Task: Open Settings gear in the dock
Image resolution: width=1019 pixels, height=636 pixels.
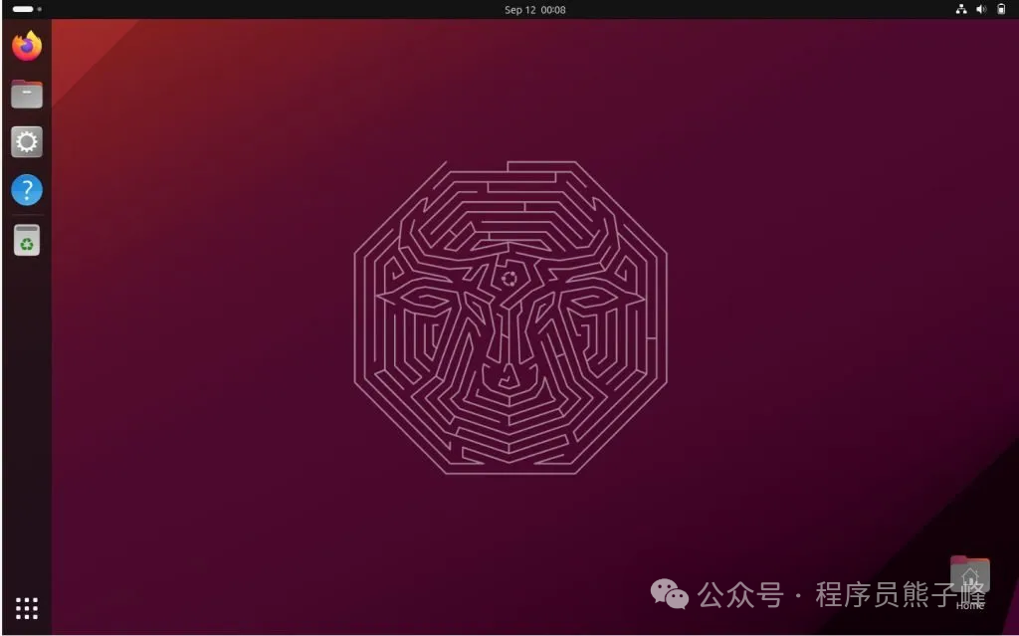Action: click(x=27, y=141)
